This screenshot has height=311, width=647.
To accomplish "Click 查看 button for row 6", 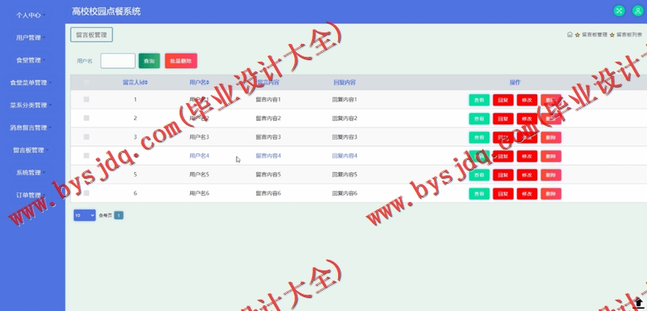I will tap(479, 194).
